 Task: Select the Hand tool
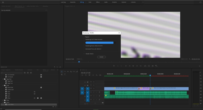point(62,74)
